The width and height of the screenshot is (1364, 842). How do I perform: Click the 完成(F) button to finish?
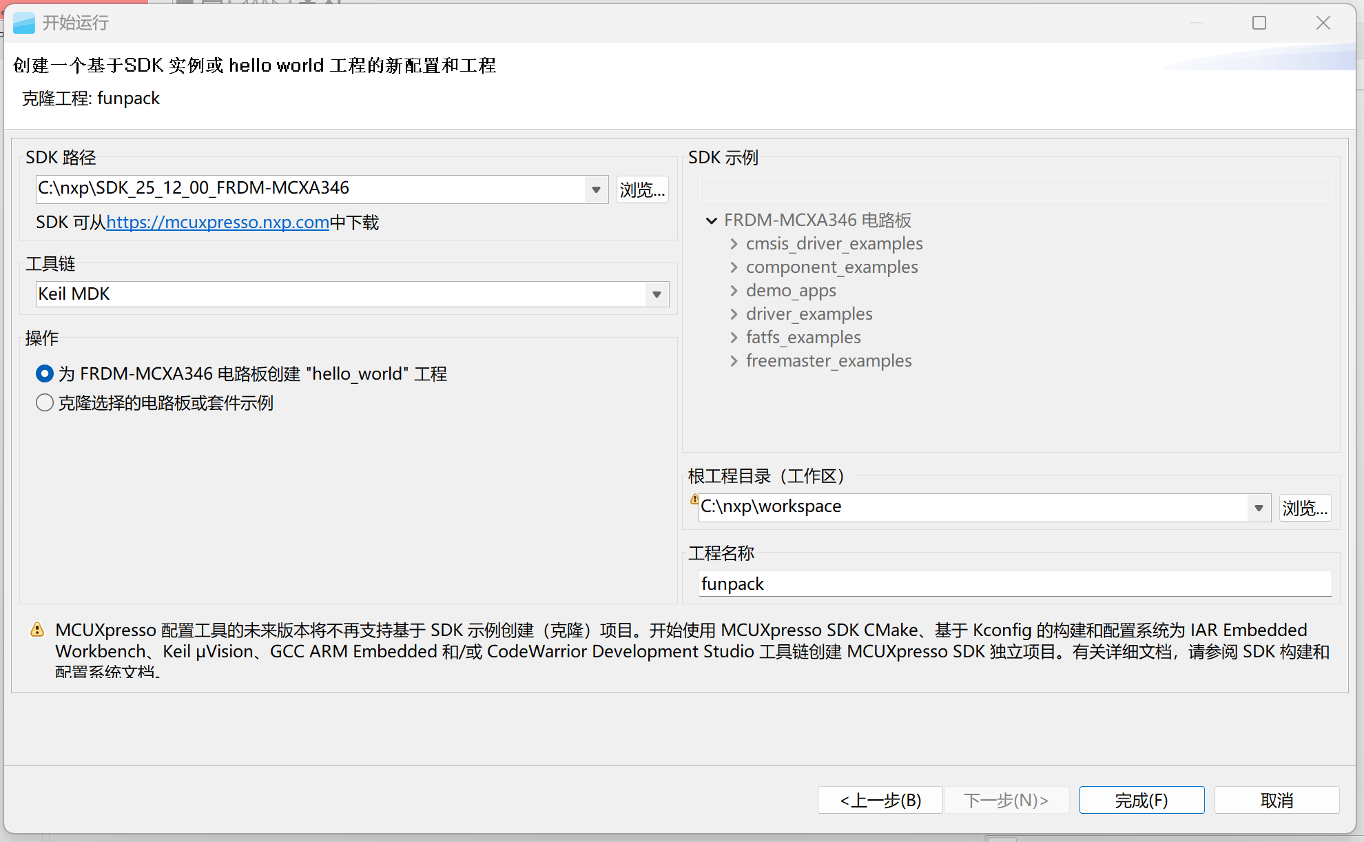click(x=1141, y=800)
